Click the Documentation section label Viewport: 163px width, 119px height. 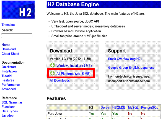(x=13, y=63)
